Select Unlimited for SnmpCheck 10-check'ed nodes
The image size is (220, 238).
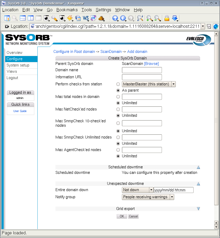click(x=118, y=131)
